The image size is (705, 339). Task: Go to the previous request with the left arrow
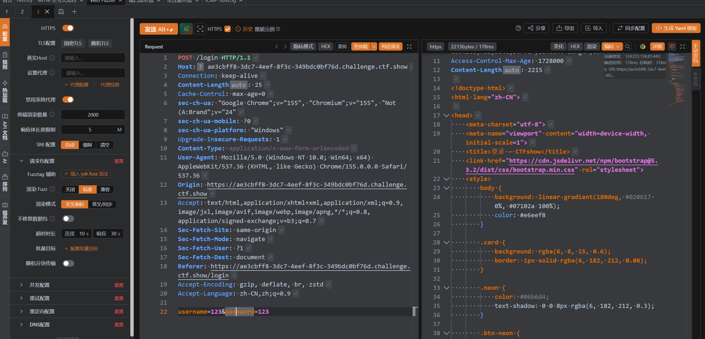click(277, 47)
